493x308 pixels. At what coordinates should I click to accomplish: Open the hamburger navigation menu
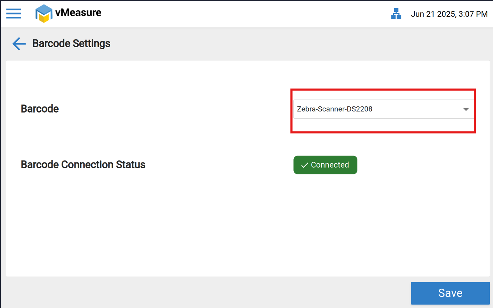(14, 14)
